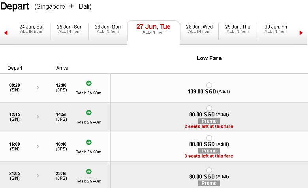
Task: Pick the 21:05 flight fare radio button
Action: pyautogui.click(x=209, y=170)
